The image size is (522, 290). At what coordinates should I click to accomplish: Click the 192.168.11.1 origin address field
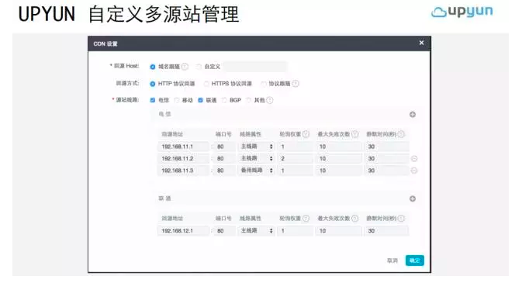pos(183,147)
